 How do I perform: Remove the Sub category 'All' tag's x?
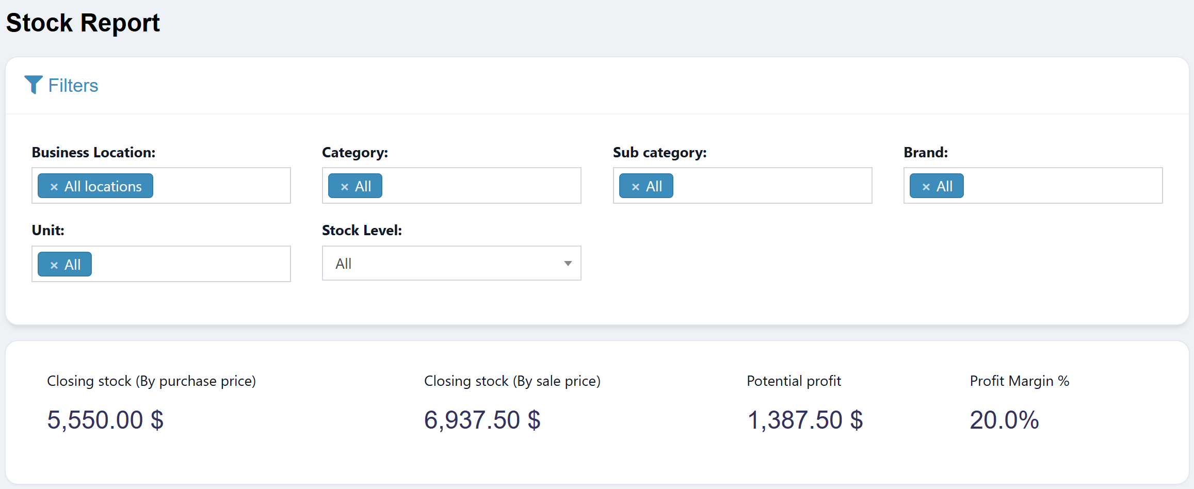[636, 187]
